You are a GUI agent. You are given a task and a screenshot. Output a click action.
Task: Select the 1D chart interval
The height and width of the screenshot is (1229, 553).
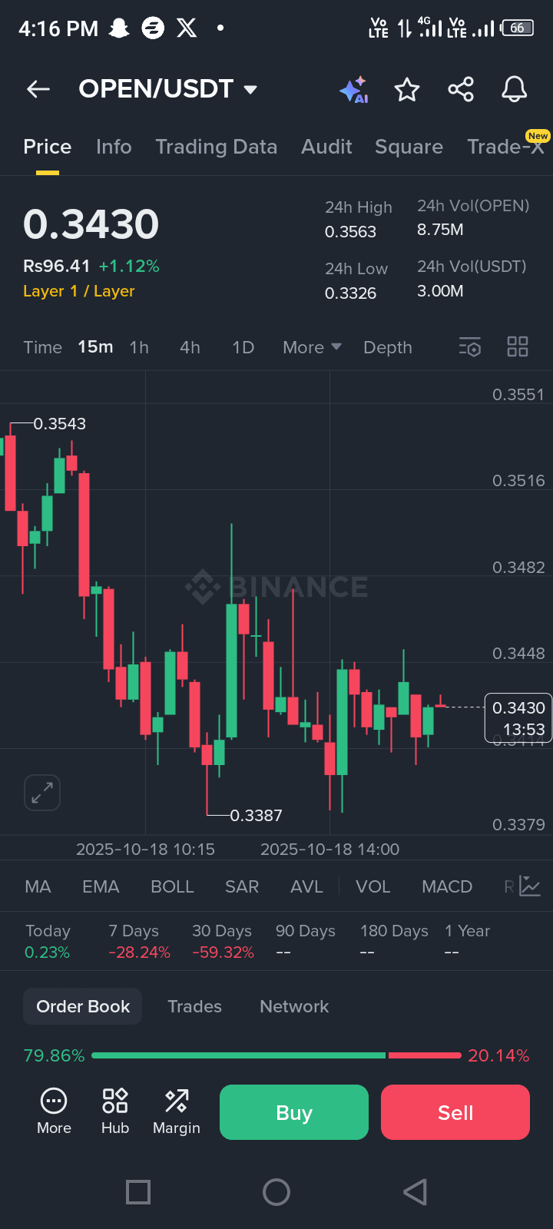tap(243, 347)
